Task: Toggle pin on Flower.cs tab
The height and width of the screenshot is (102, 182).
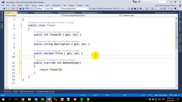Action: click(14, 12)
